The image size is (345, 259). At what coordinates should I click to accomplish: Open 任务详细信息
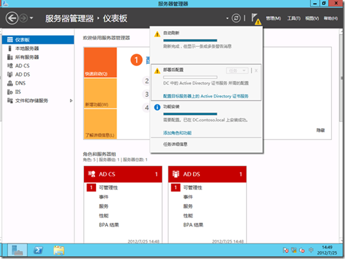[175, 144]
